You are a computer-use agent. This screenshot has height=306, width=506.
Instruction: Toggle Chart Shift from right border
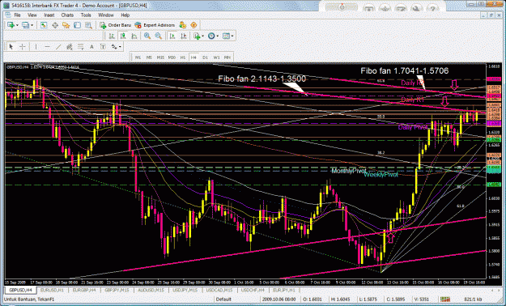[183, 36]
